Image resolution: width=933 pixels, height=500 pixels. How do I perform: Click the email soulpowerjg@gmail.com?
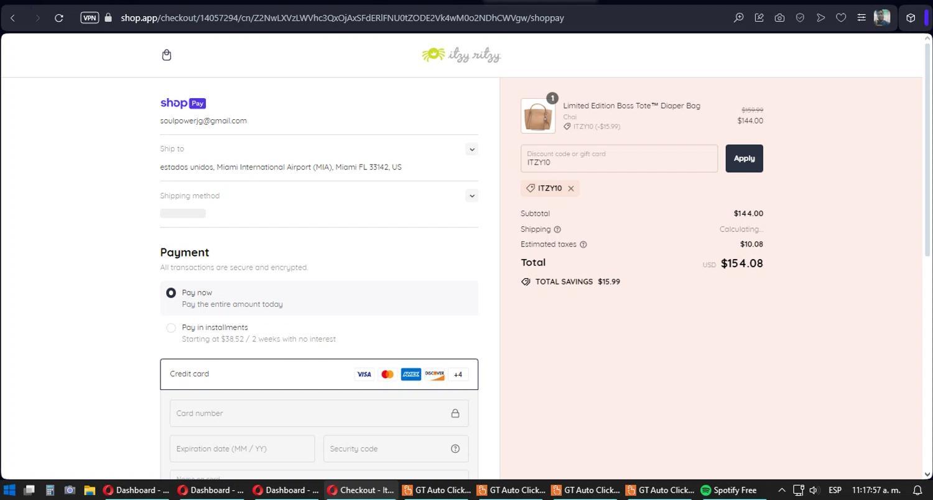203,120
